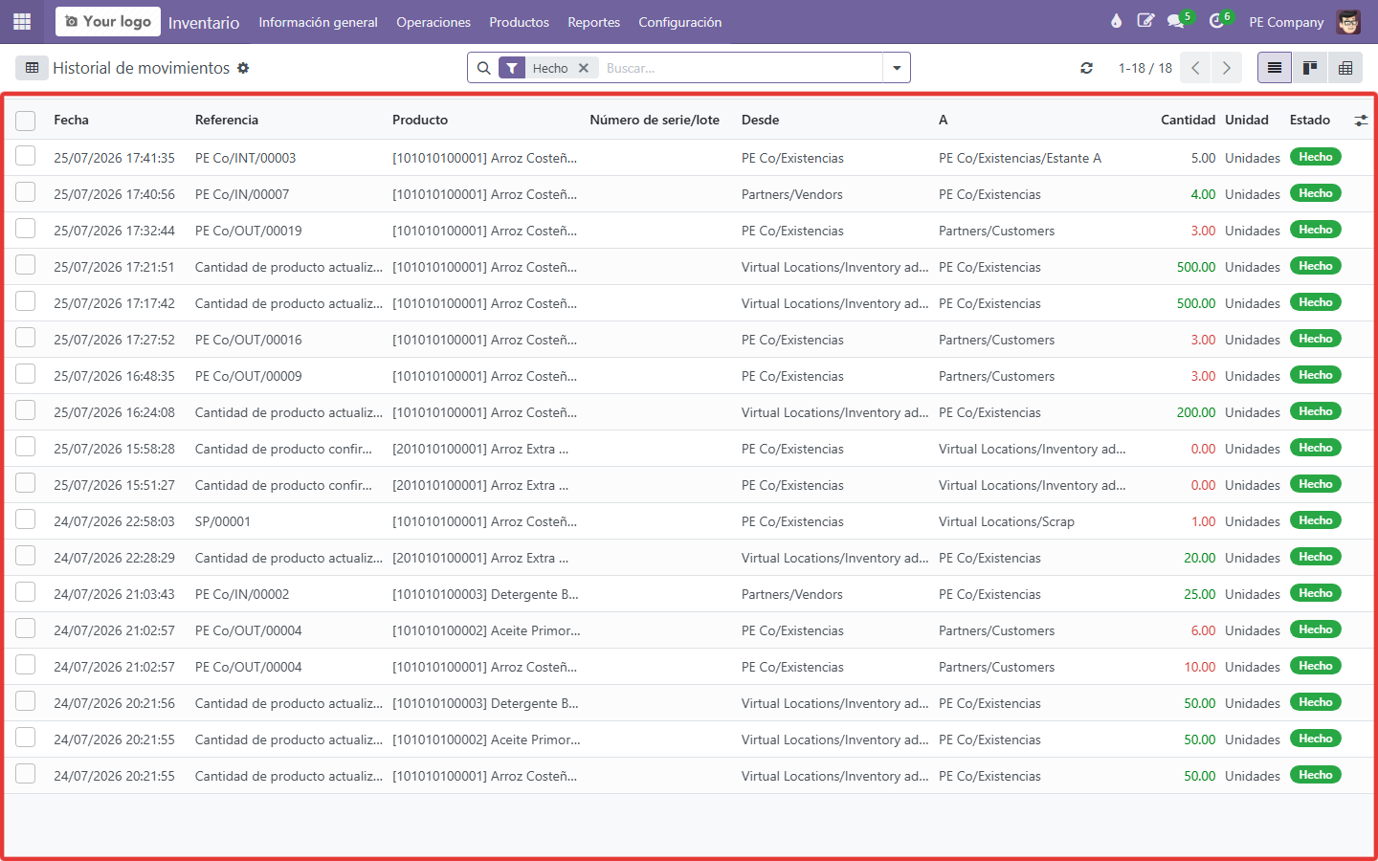Select the SP/00001 row checkbox

click(x=26, y=520)
